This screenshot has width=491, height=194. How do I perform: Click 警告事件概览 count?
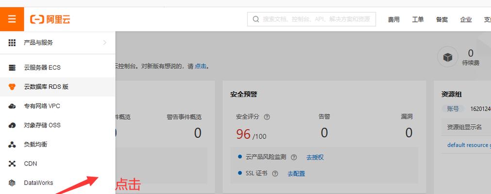198,133
